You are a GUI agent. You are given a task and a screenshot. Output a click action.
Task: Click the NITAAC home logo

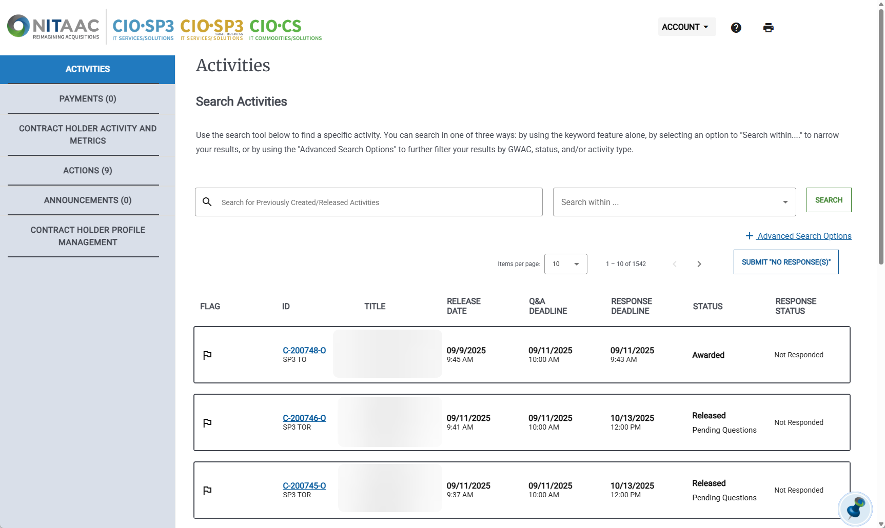click(53, 27)
